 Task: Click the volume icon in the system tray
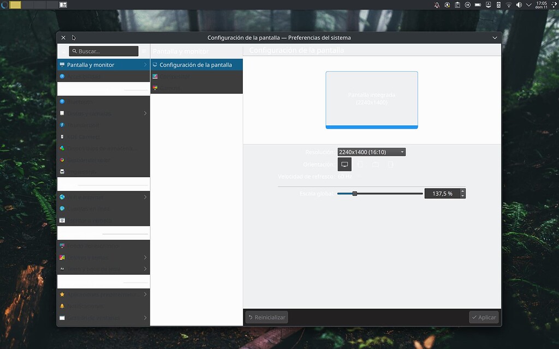(x=518, y=5)
